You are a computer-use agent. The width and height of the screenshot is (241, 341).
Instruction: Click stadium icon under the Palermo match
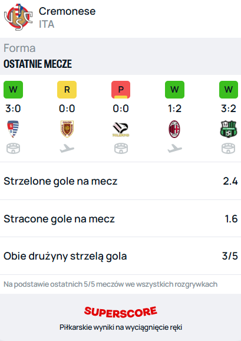(121, 149)
